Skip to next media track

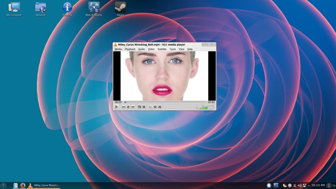(133, 107)
